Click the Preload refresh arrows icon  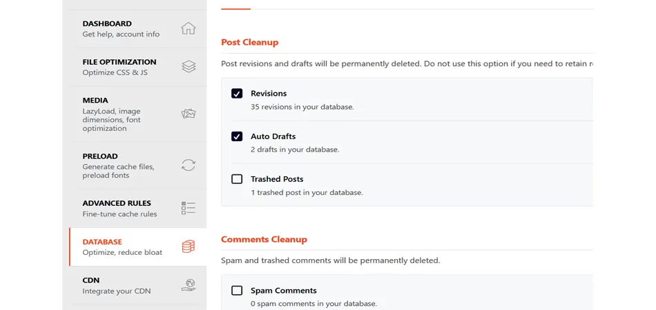click(x=189, y=165)
